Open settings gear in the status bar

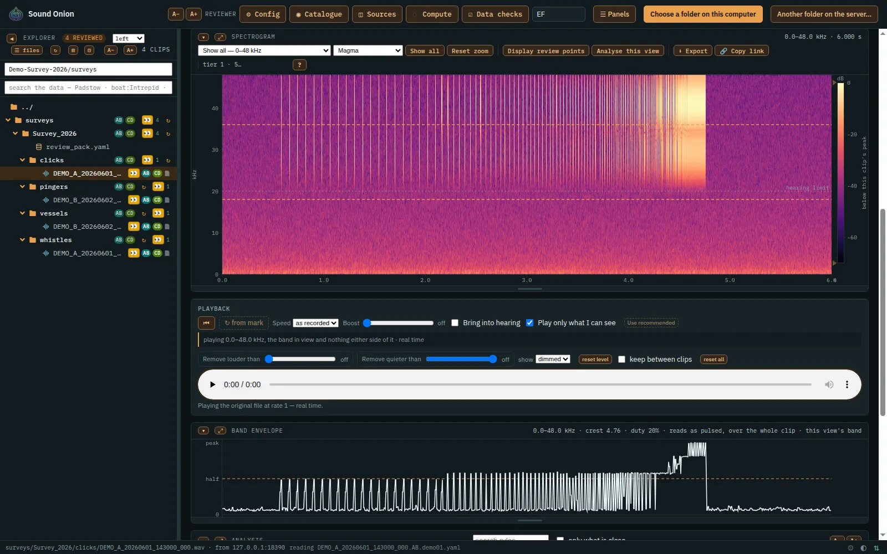click(x=850, y=548)
